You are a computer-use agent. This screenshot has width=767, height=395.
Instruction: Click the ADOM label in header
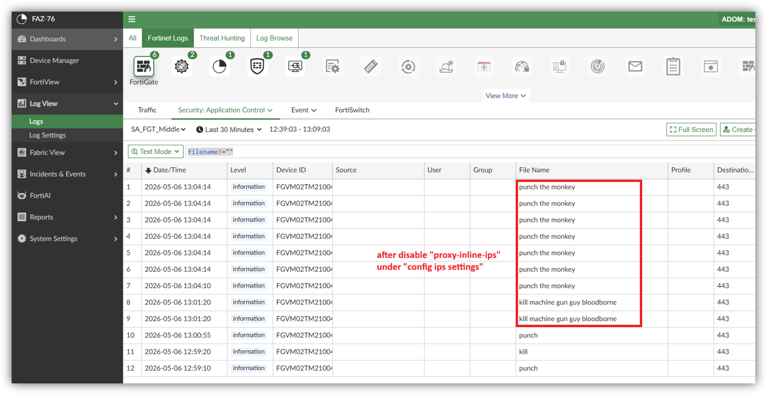(738, 19)
